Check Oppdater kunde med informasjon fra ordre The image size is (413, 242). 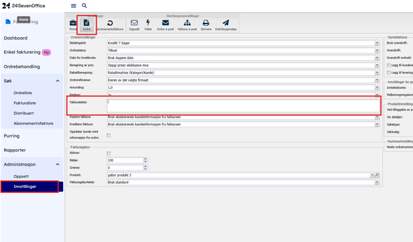tap(109, 135)
